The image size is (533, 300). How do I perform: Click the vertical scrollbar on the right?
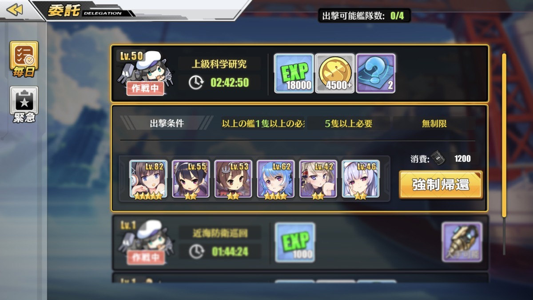504,136
